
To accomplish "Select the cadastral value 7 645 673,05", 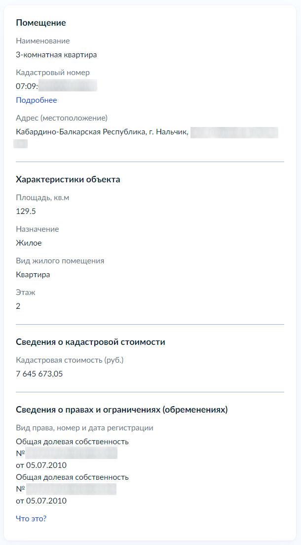I will pyautogui.click(x=39, y=374).
